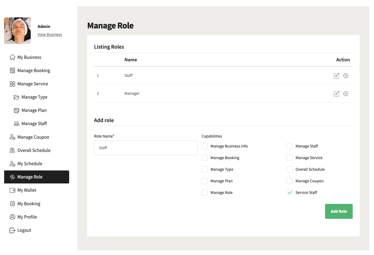Uncheck the Service Staff capability

(290, 193)
